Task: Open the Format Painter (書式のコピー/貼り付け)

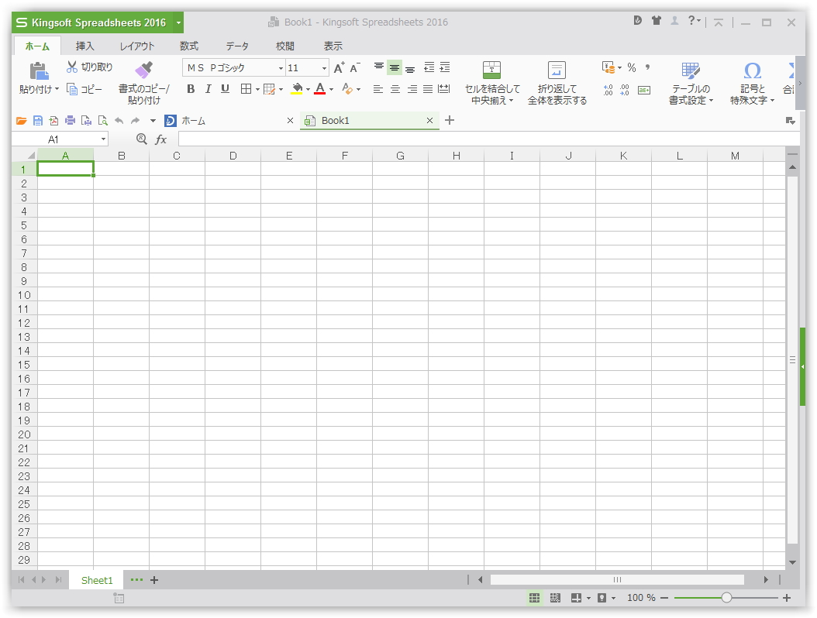Action: pos(143,80)
